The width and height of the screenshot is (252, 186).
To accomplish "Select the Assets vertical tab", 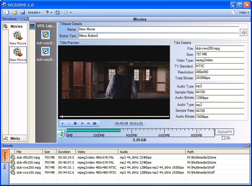I will (x=5, y=156).
